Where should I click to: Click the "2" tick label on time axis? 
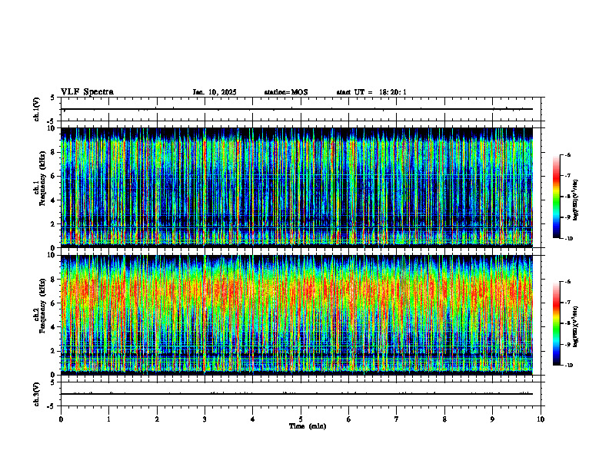[x=157, y=419]
